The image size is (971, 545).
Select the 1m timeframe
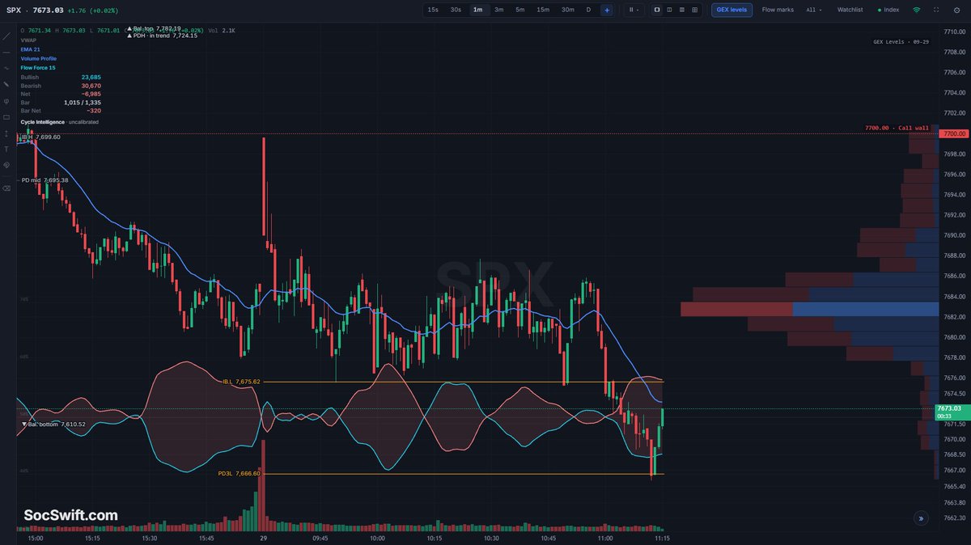[x=477, y=10]
